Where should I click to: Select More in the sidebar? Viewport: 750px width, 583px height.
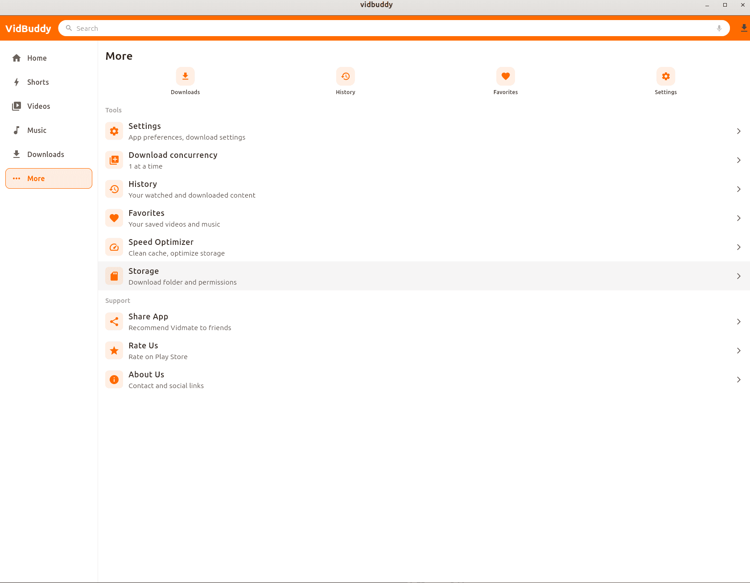[x=49, y=178]
